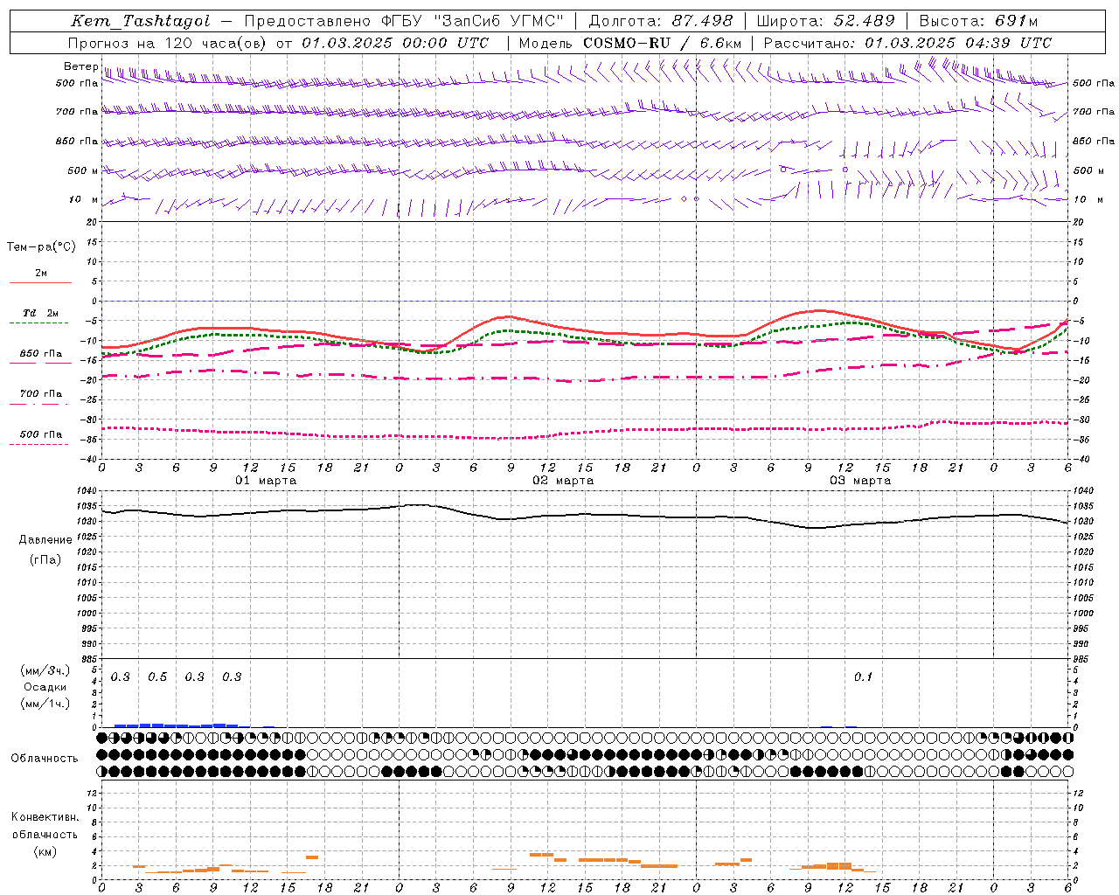Viewport: 1119px width, 895px height.
Task: Click the '700 гПа' temperature legend entry
Action: coord(40,394)
